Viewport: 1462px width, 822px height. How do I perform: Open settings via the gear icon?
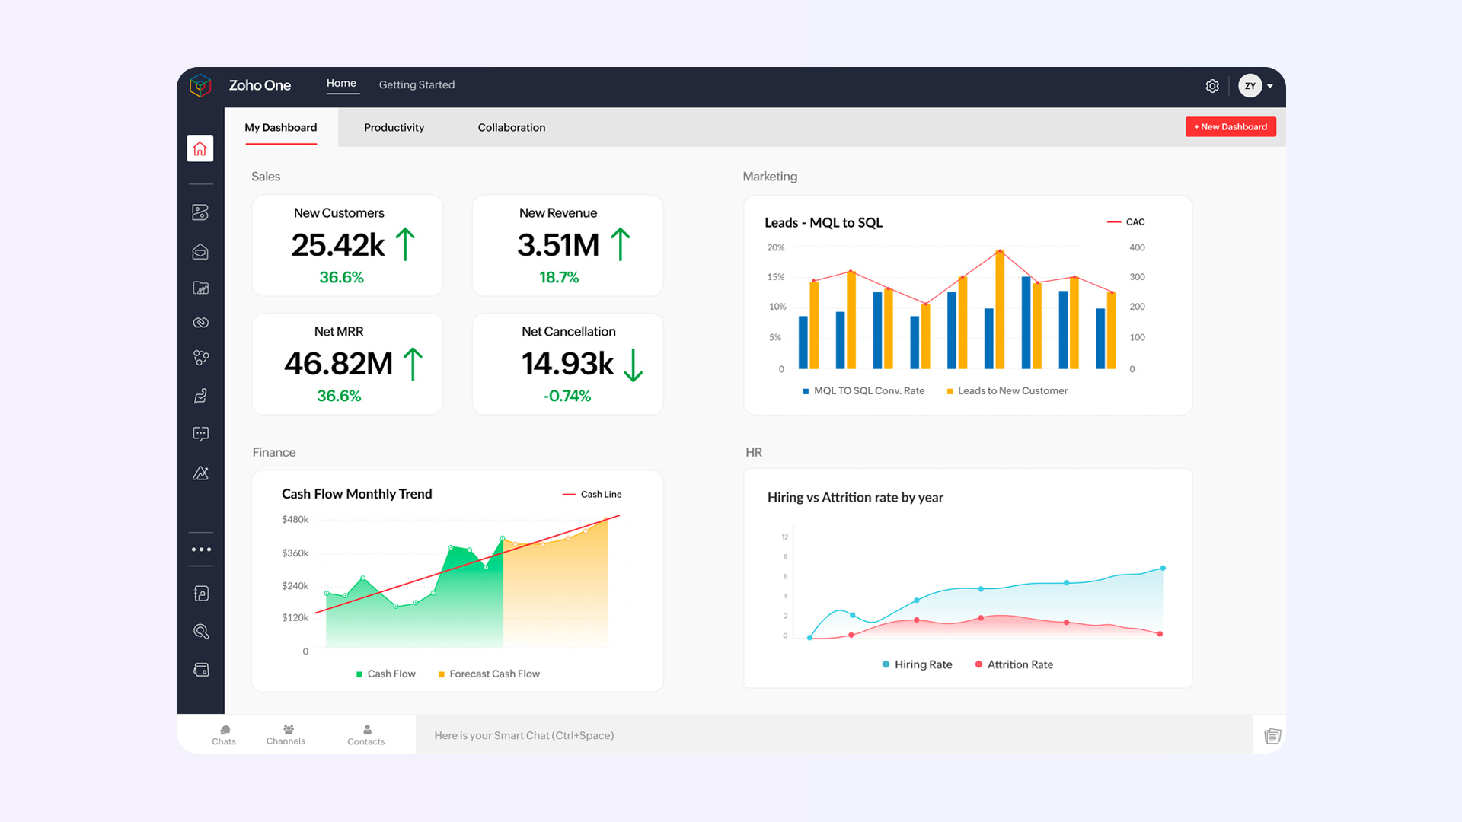click(x=1212, y=86)
